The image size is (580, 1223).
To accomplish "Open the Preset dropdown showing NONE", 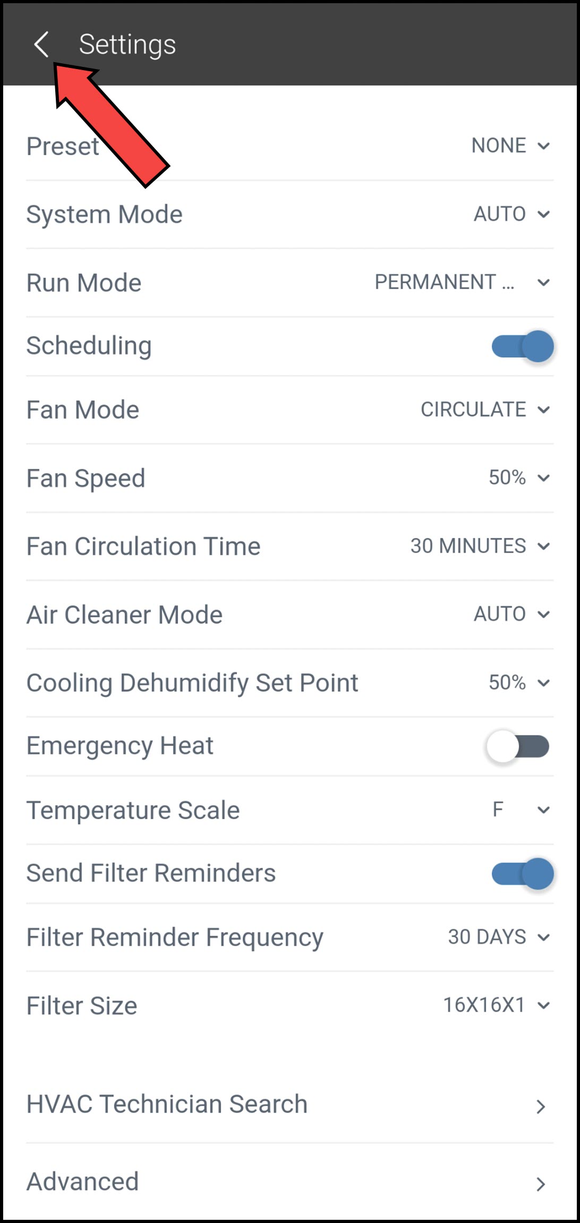I will (510, 146).
